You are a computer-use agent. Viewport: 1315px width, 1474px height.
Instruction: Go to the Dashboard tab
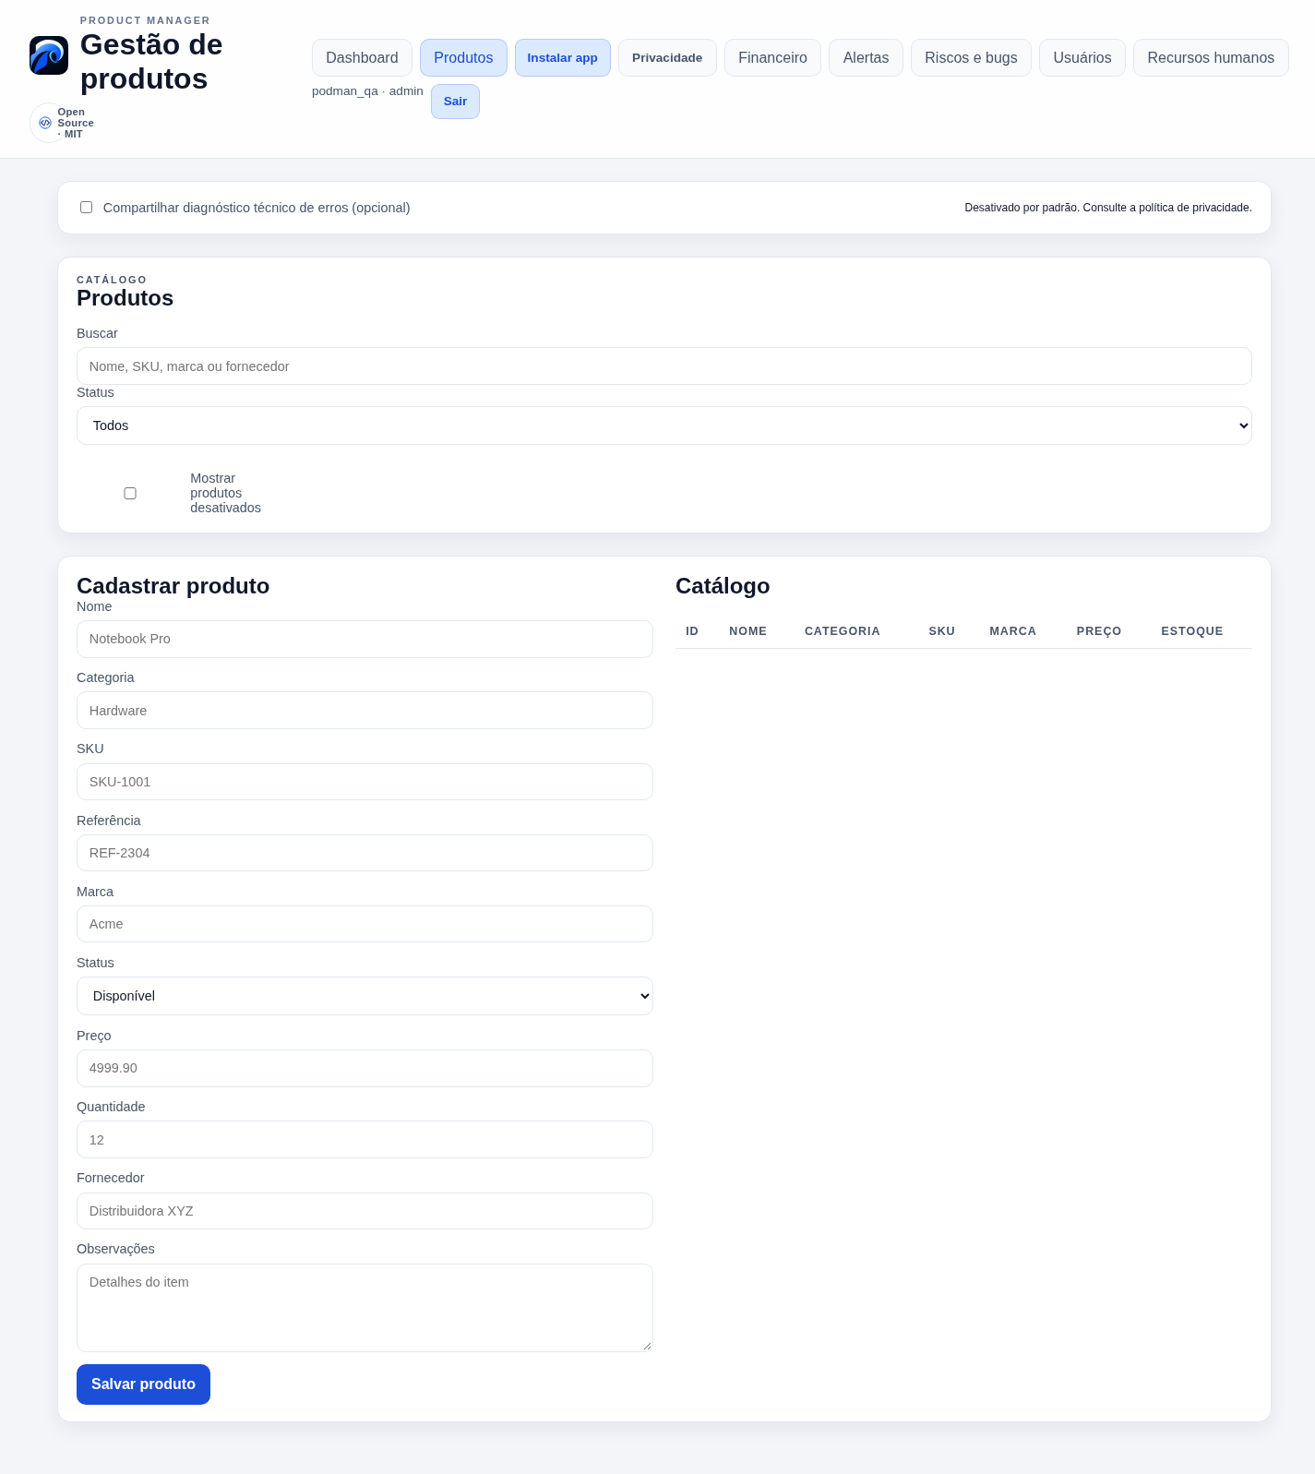(362, 57)
